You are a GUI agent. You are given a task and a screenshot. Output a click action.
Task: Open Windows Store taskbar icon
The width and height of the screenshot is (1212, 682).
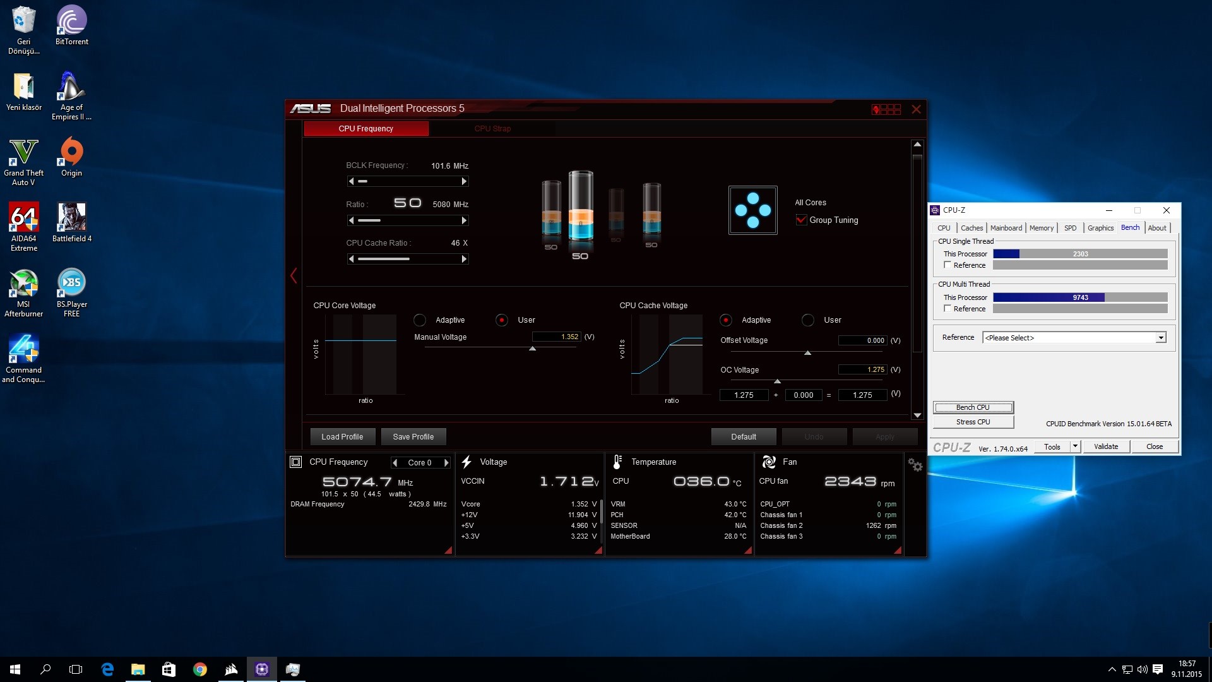(169, 669)
